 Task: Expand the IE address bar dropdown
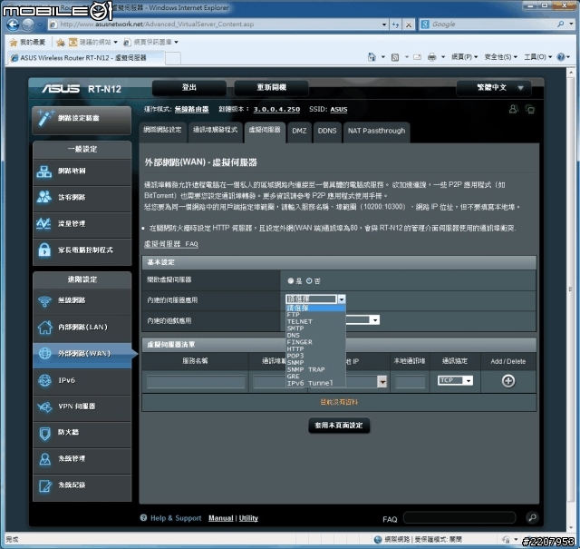pos(384,25)
